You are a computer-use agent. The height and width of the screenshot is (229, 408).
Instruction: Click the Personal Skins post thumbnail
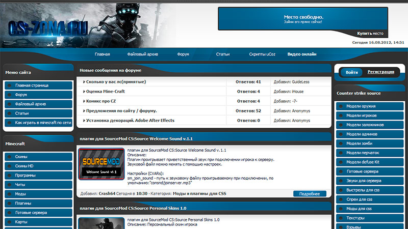[101, 223]
